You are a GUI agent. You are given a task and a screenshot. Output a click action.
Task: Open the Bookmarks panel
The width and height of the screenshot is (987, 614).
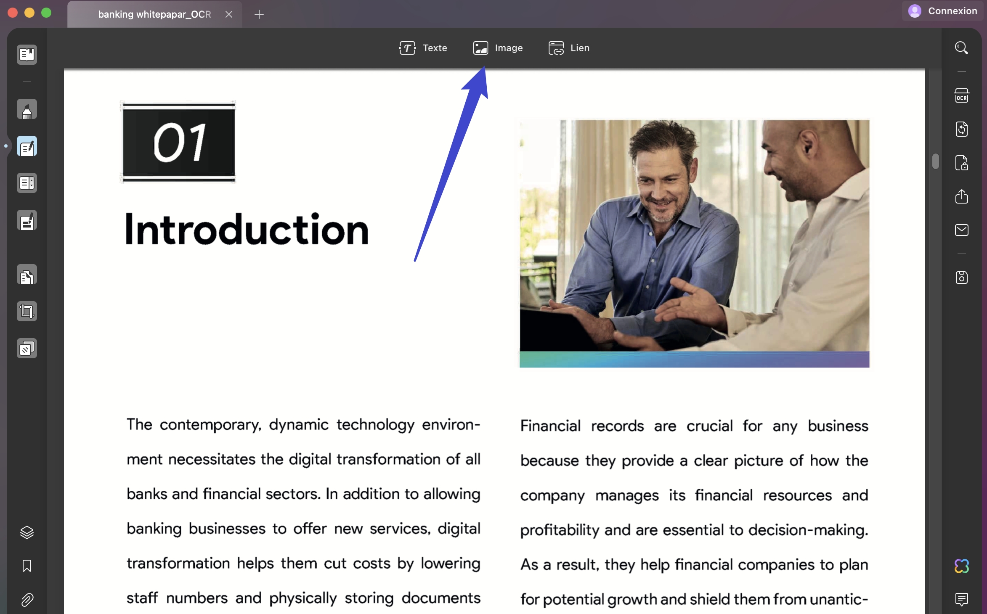tap(27, 566)
